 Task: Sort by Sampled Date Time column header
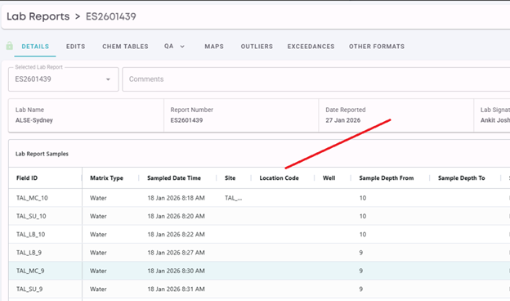[x=174, y=178]
